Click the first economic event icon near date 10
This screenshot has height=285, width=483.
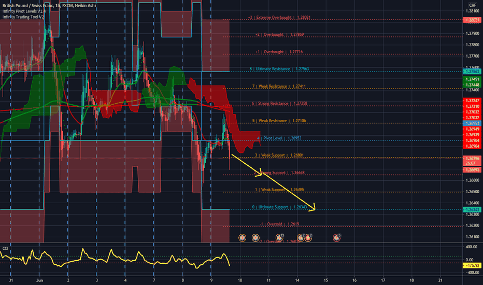(243, 238)
